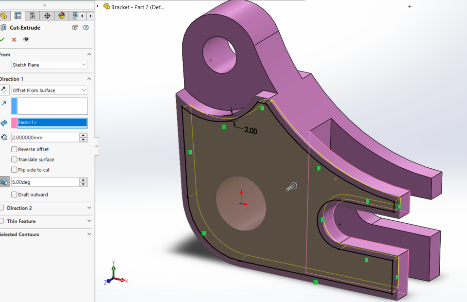Expand the Thin Feature section
Viewport: 467px width, 302px height.
(89, 221)
